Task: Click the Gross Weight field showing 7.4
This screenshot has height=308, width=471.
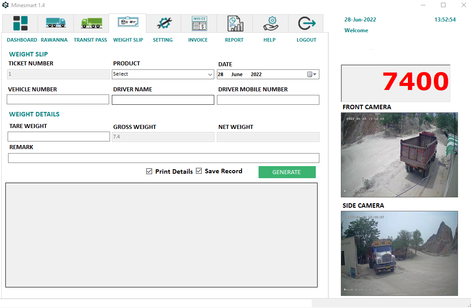Action: tap(163, 137)
